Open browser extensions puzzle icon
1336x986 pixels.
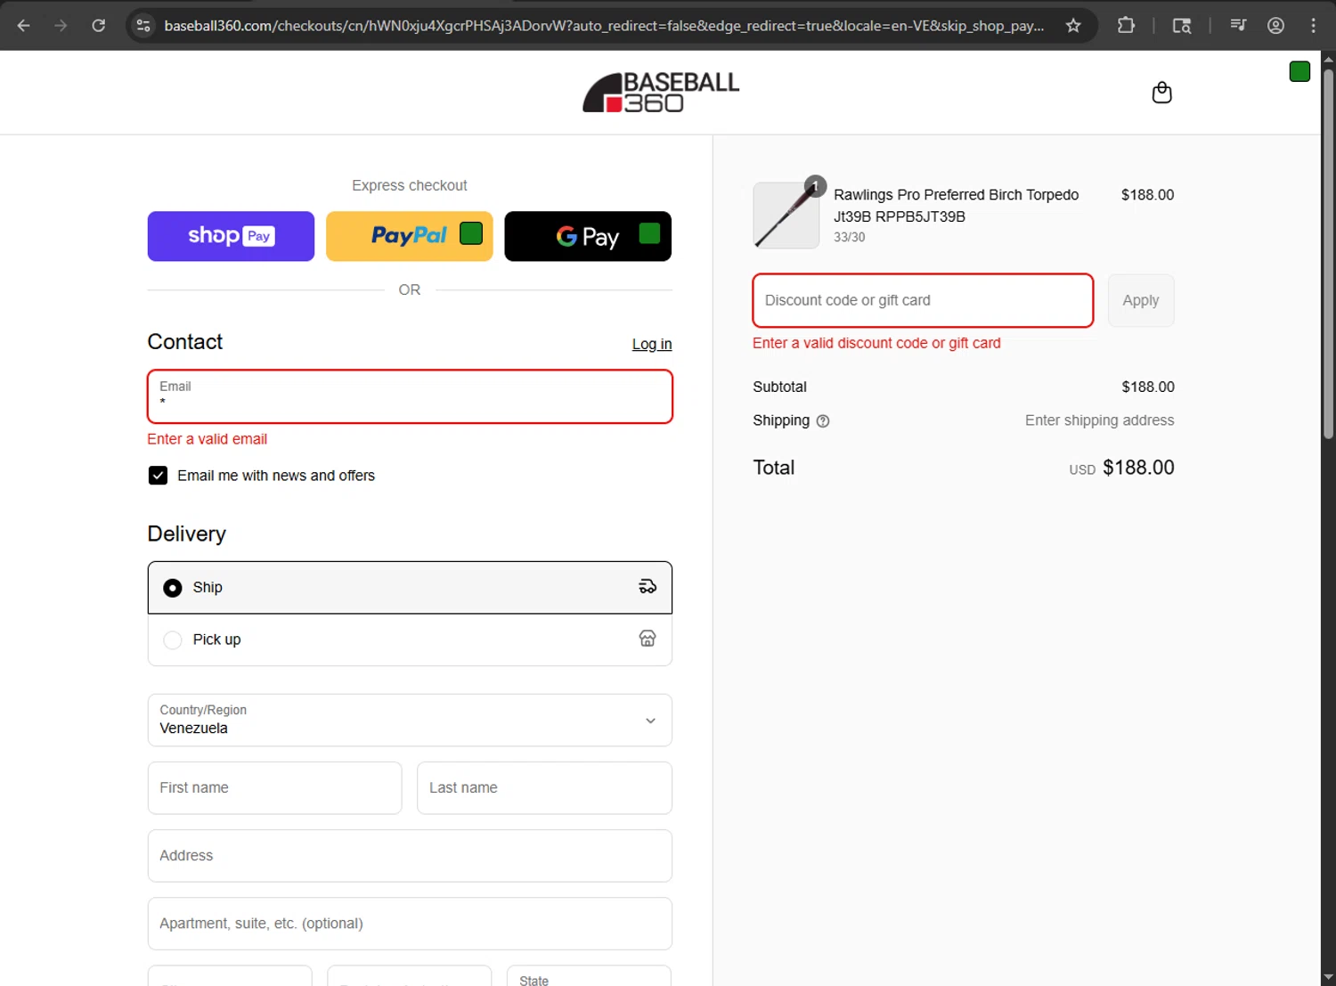(1126, 25)
